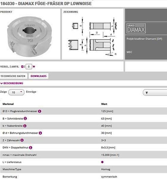
Task: Select the 8x3,3 [mm] value
Action: (108, 148)
